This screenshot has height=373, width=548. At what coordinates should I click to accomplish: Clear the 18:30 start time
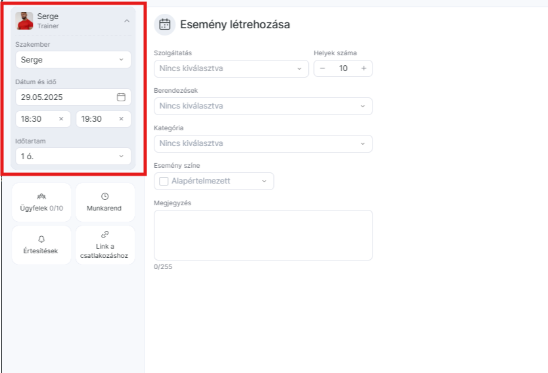61,119
